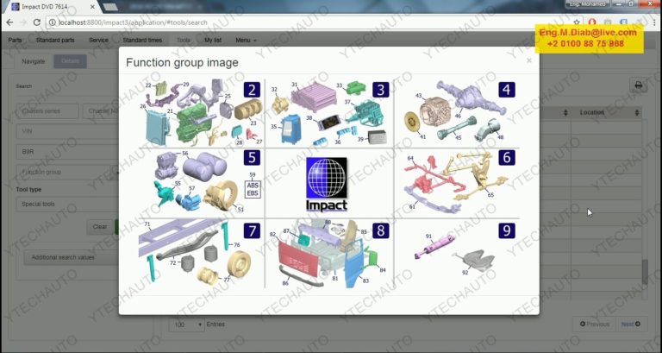This screenshot has width=662, height=353.
Task: Switch to the Navigate tab
Action: pyautogui.click(x=34, y=61)
